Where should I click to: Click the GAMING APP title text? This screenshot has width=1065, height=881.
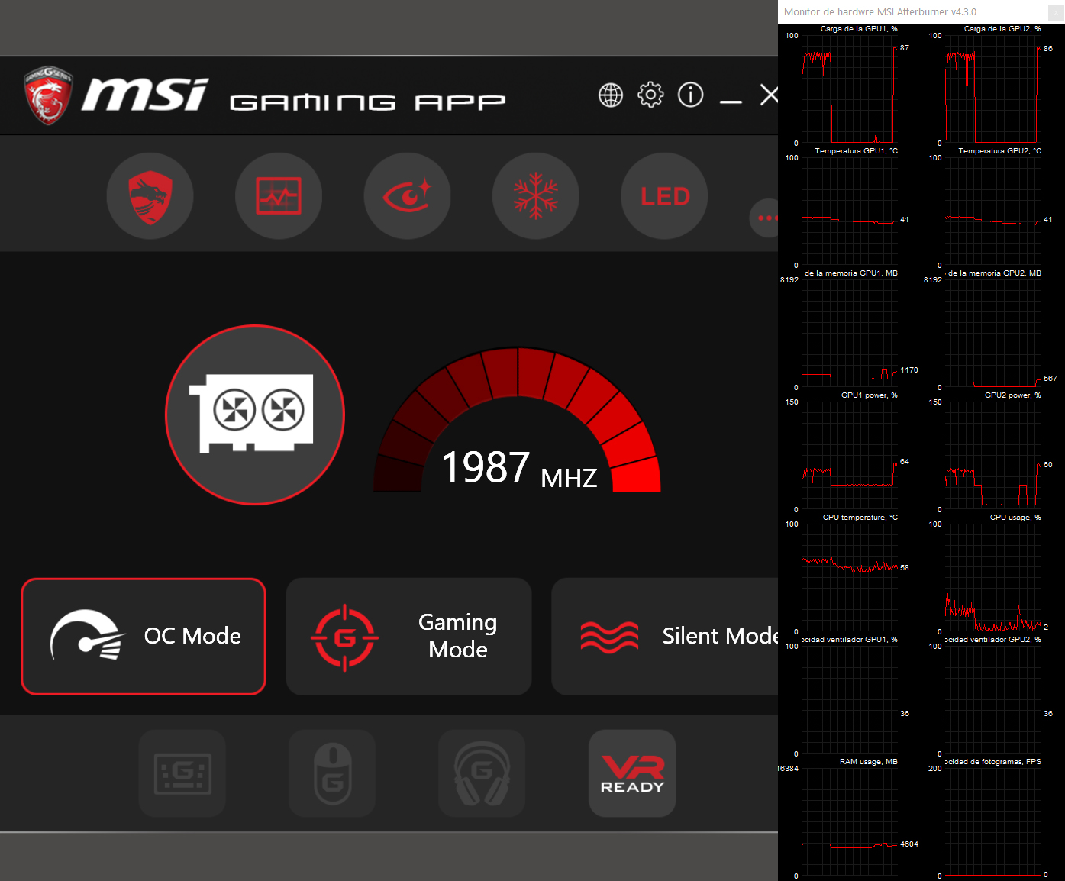click(367, 102)
